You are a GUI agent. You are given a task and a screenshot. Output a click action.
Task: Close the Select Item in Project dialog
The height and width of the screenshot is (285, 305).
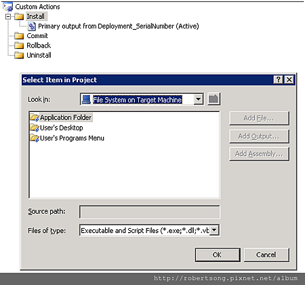point(289,79)
